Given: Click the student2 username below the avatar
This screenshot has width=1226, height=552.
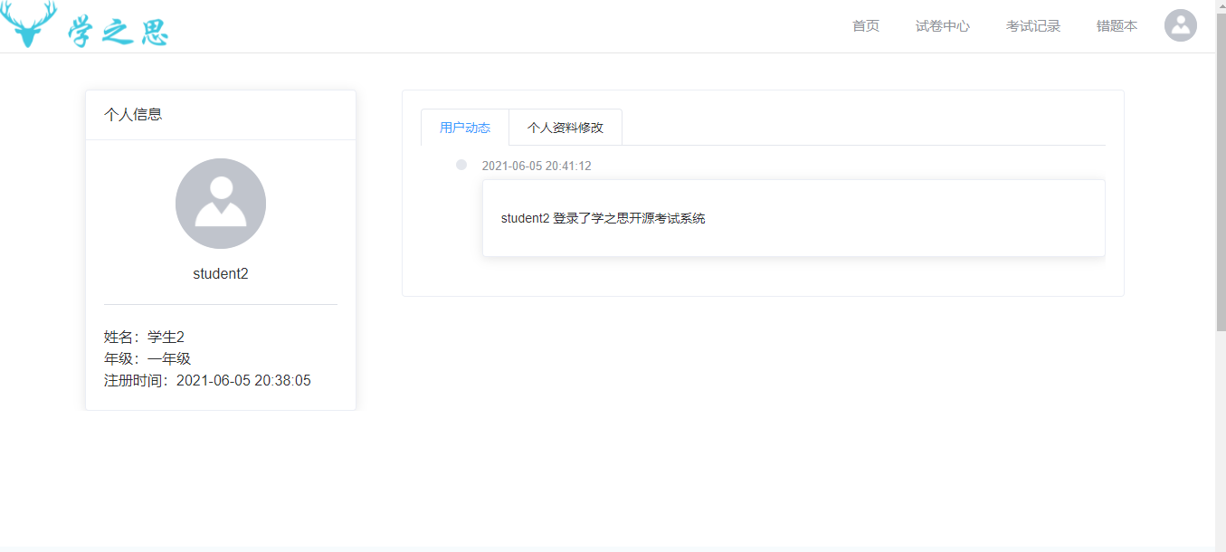Looking at the screenshot, I should [221, 272].
